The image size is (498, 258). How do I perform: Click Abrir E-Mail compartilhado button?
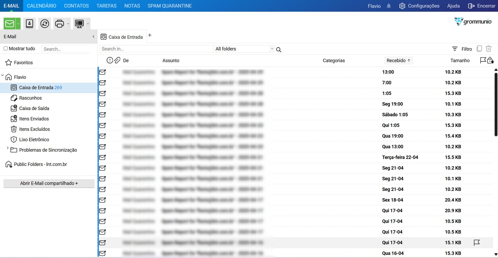coord(49,183)
